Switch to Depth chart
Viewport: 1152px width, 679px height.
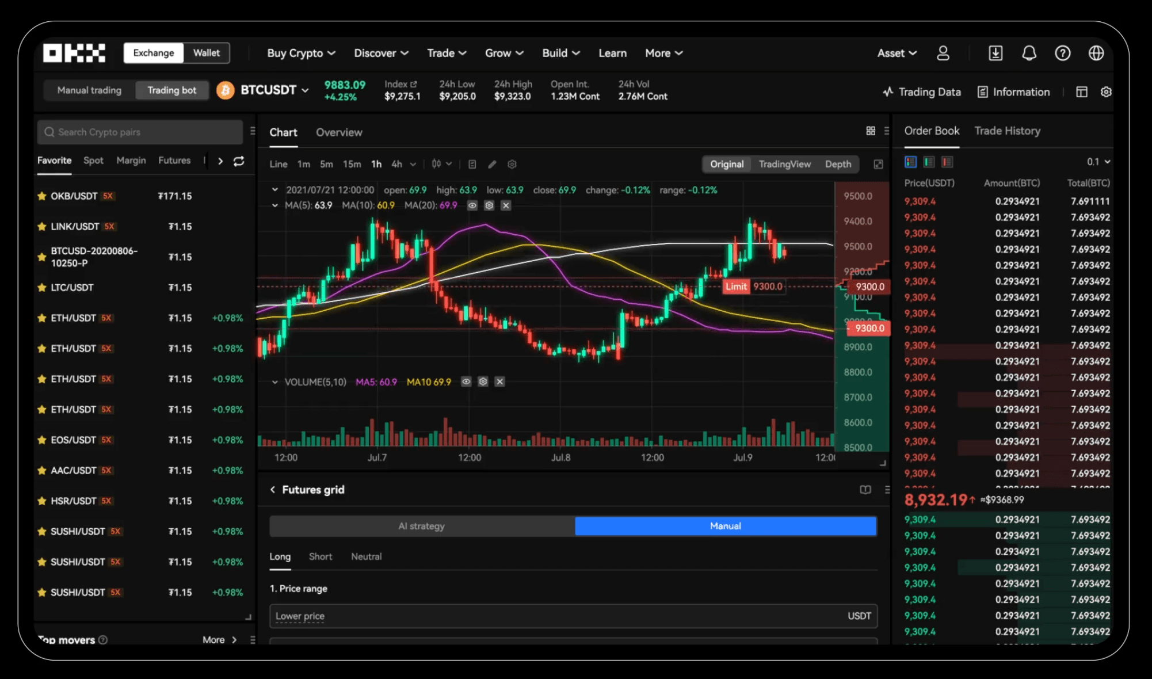point(838,165)
